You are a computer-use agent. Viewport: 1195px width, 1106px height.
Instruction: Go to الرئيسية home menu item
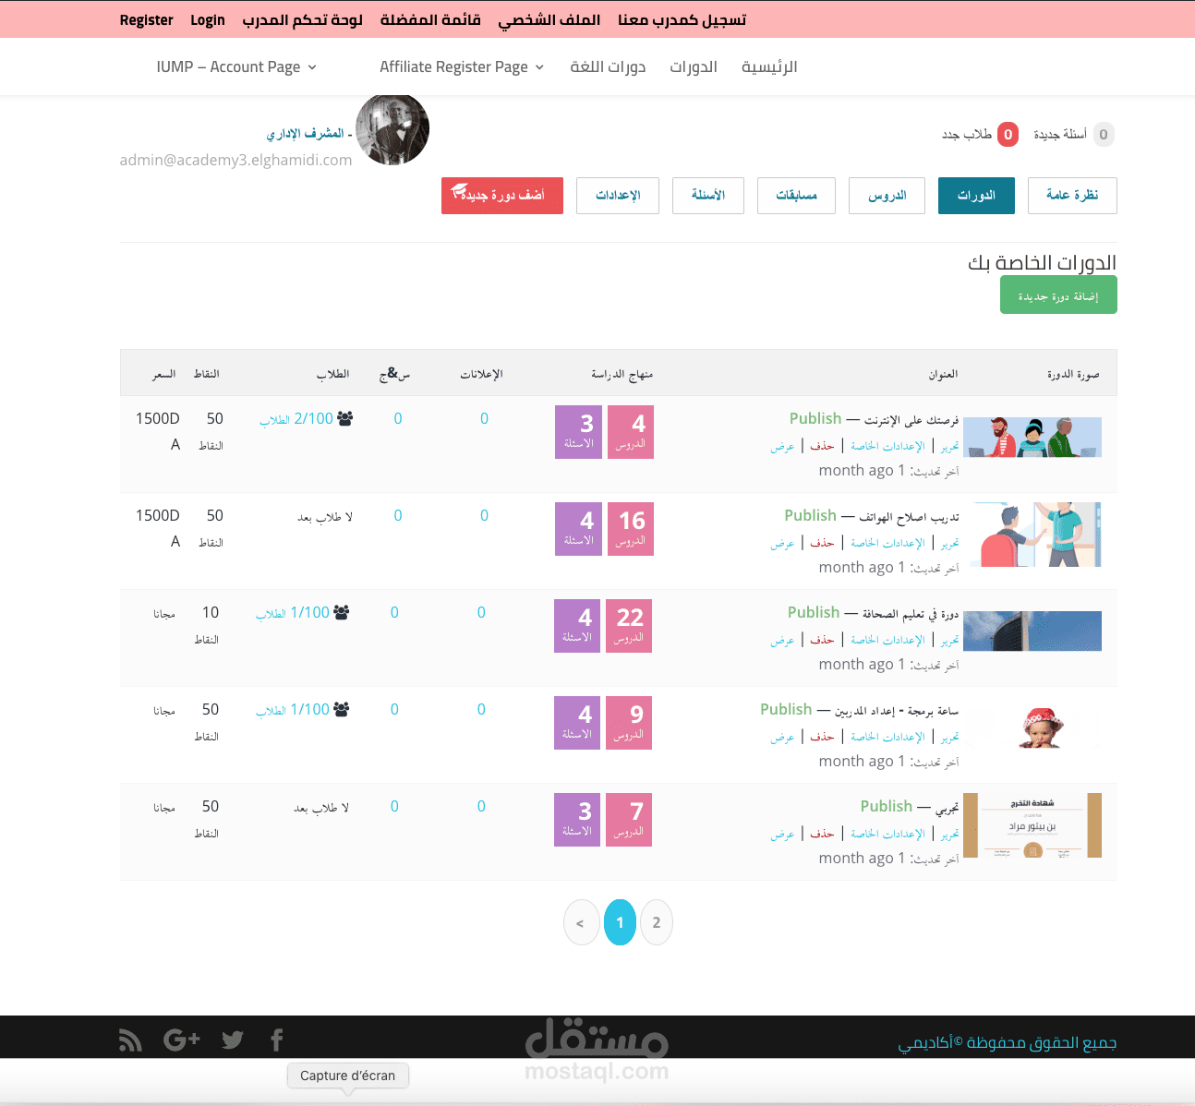point(769,66)
